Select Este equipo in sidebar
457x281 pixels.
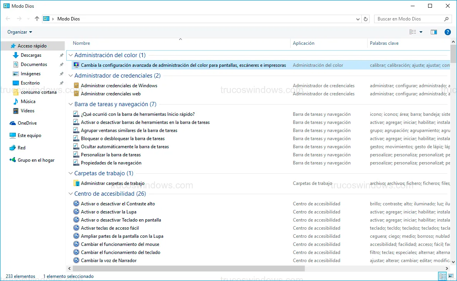tap(29, 135)
